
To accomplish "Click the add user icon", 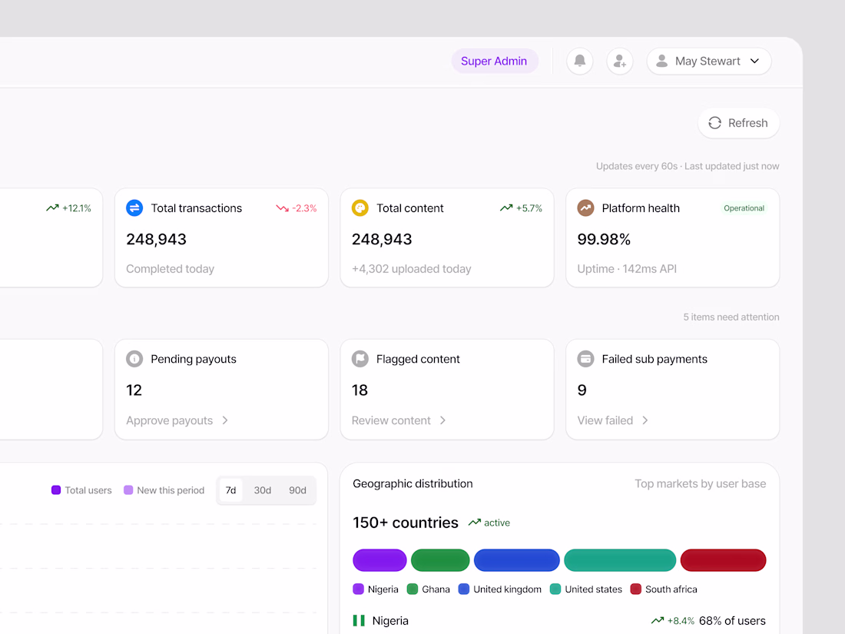I will click(x=620, y=61).
